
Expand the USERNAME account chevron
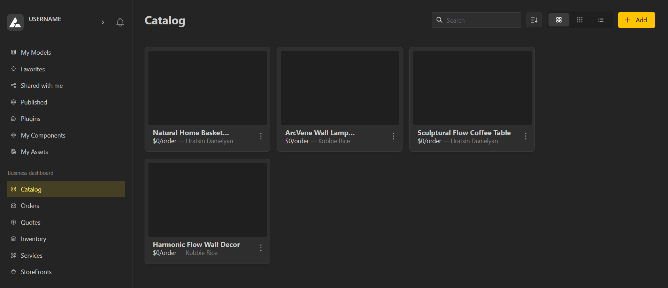pyautogui.click(x=103, y=22)
